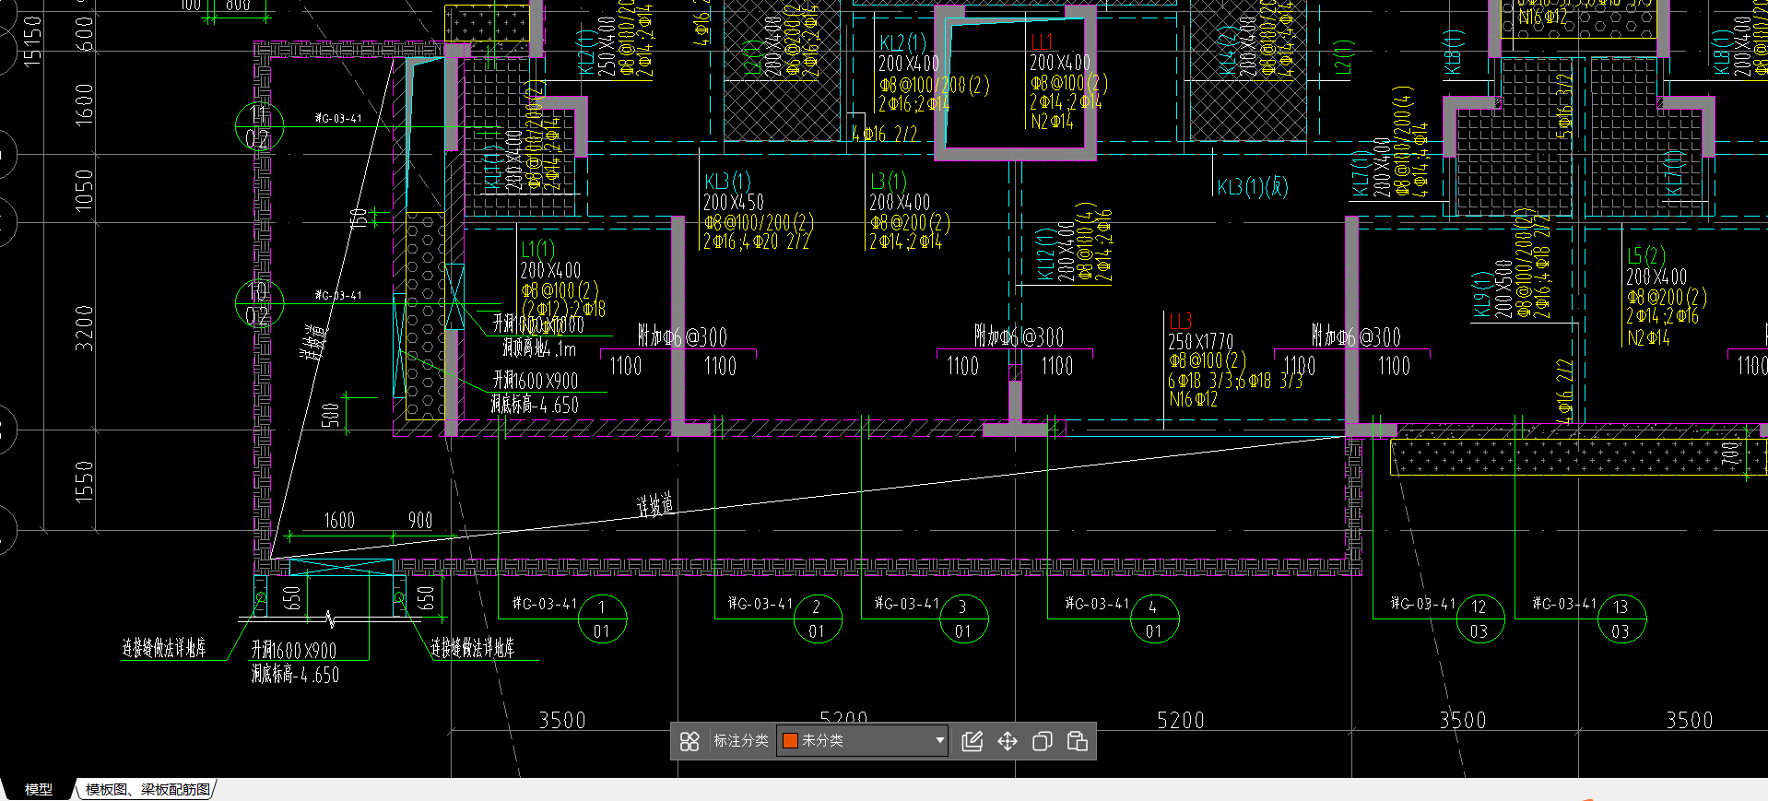Select the move arrows icon

pyautogui.click(x=1008, y=741)
